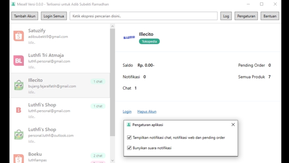The width and height of the screenshot is (289, 163).
Task: Click the account list scroll down arrow
Action: click(x=112, y=160)
